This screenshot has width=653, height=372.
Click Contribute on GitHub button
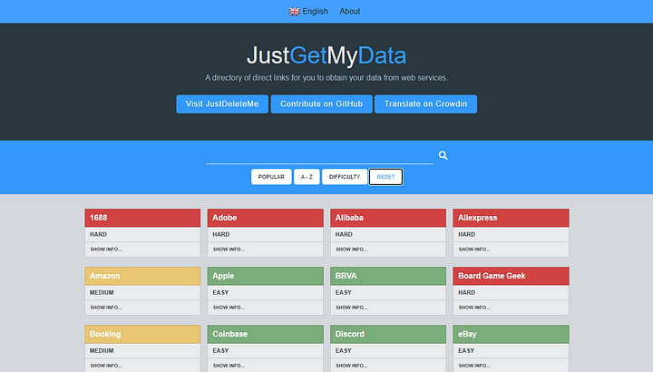[321, 103]
